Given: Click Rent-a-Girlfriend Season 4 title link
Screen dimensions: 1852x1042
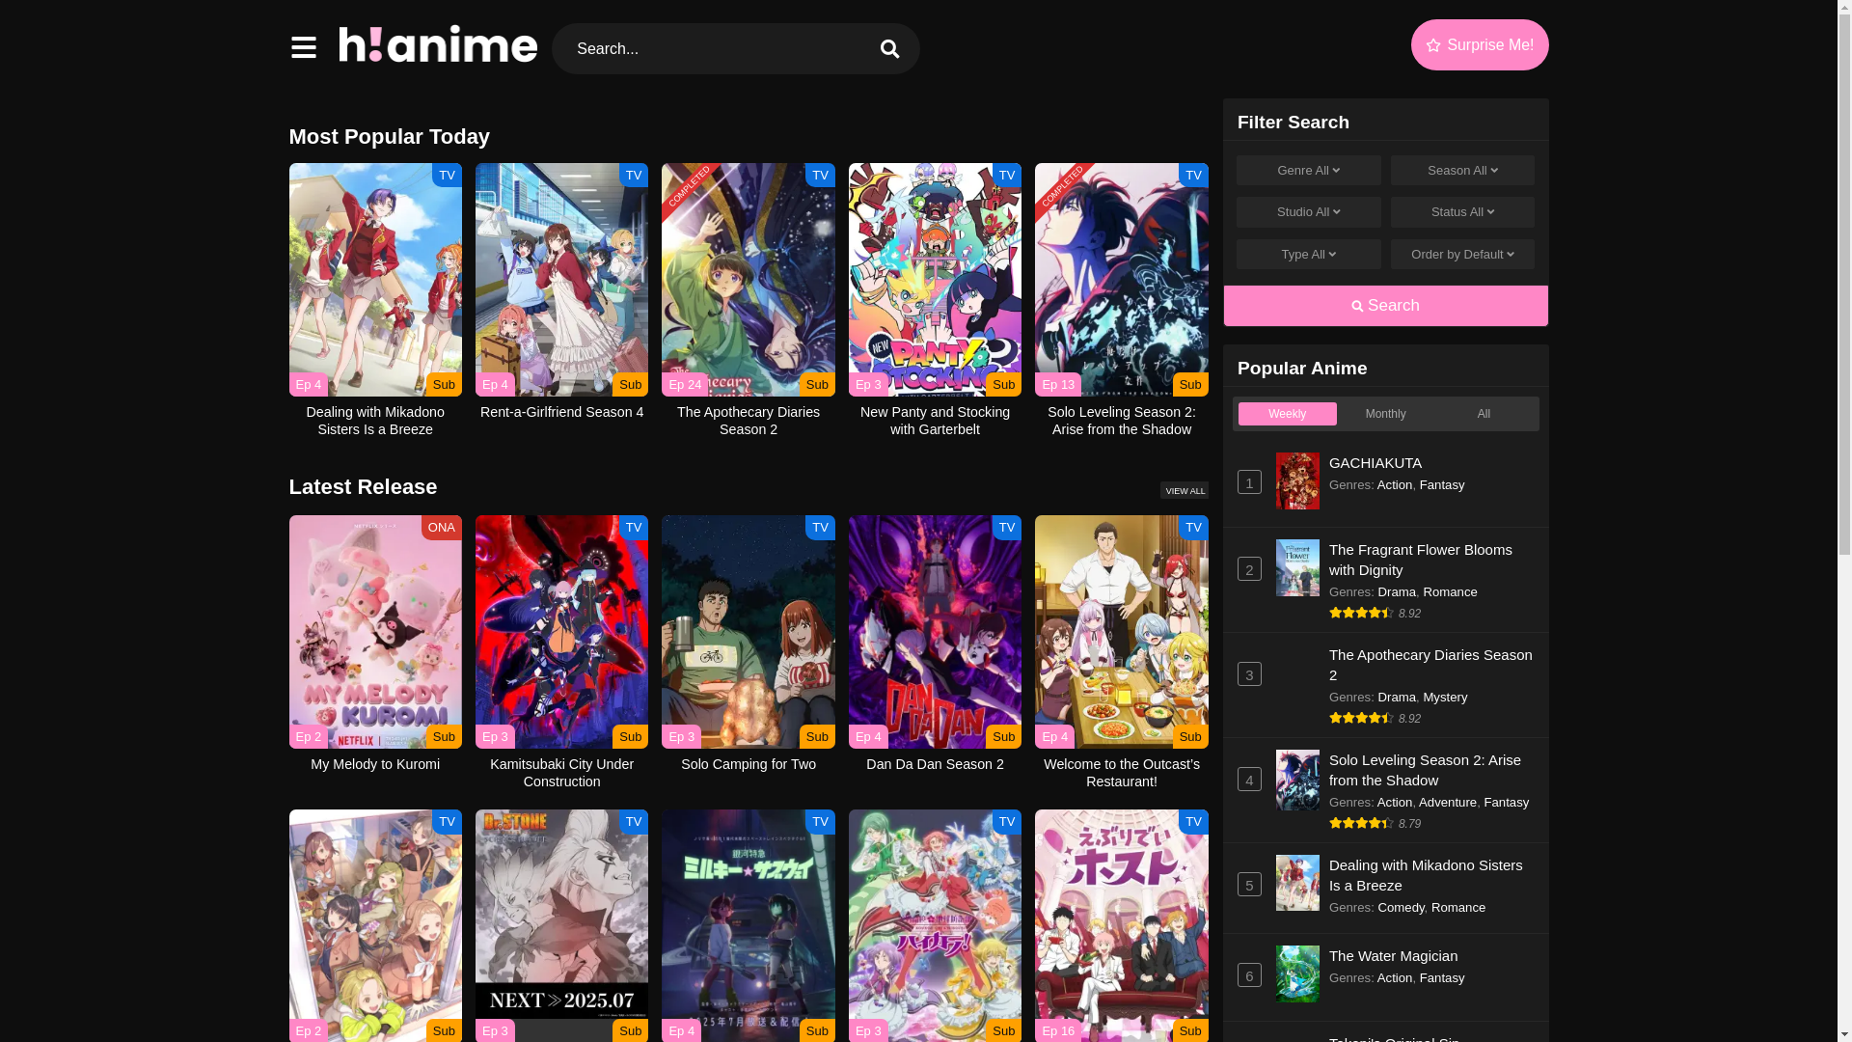Looking at the screenshot, I should pyautogui.click(x=561, y=412).
